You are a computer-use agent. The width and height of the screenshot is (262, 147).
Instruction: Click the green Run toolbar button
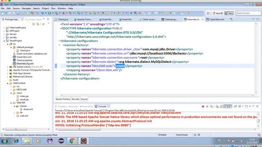[x=50, y=13]
